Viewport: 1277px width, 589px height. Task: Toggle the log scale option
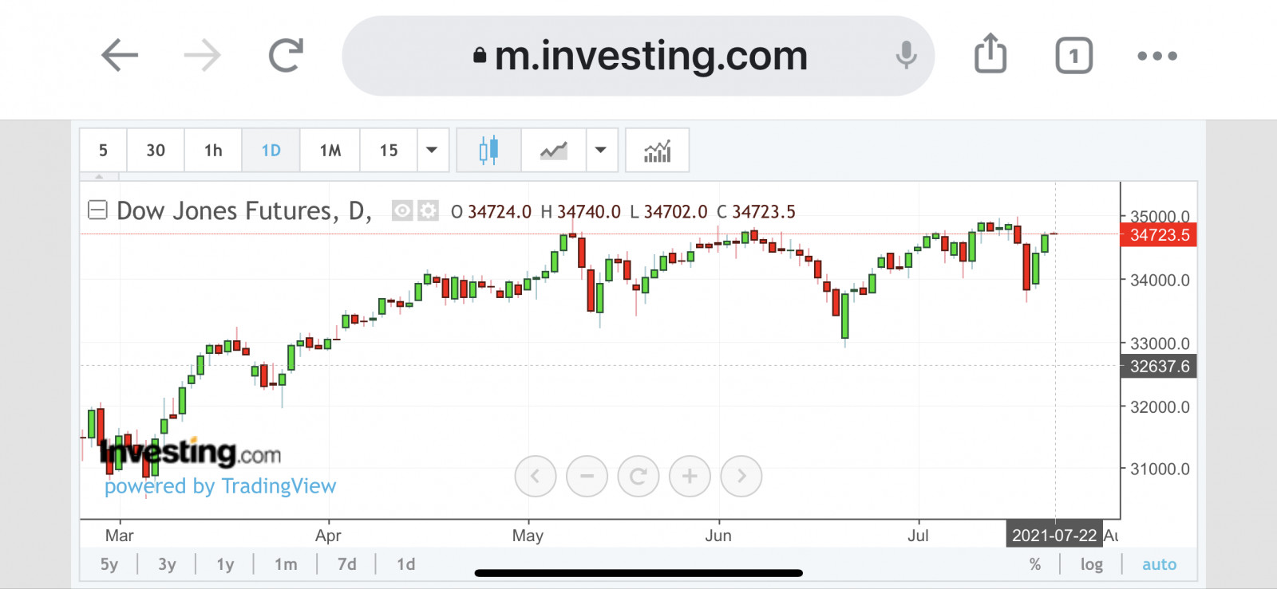(x=1091, y=564)
